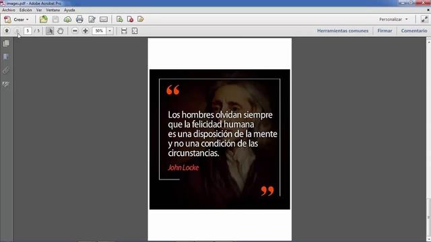Click the save disk icon
The height and width of the screenshot is (242, 431).
(55, 19)
